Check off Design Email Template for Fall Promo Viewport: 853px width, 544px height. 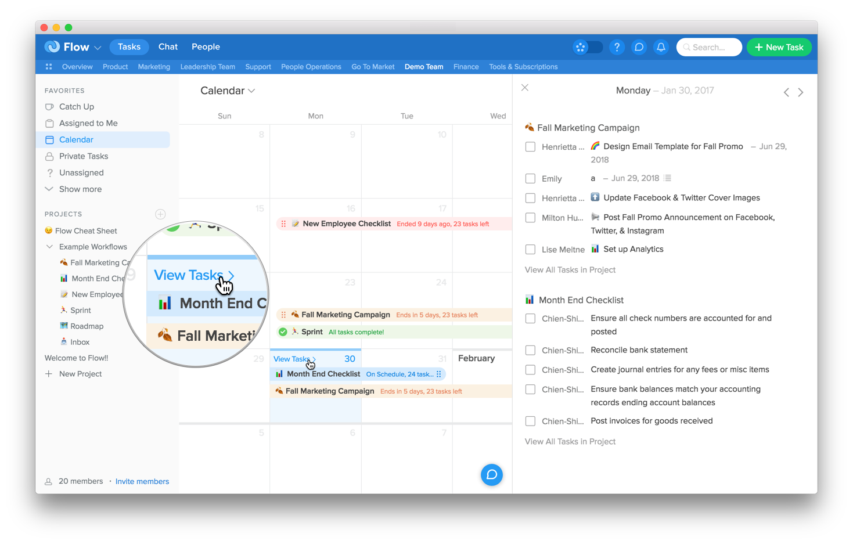coord(530,147)
